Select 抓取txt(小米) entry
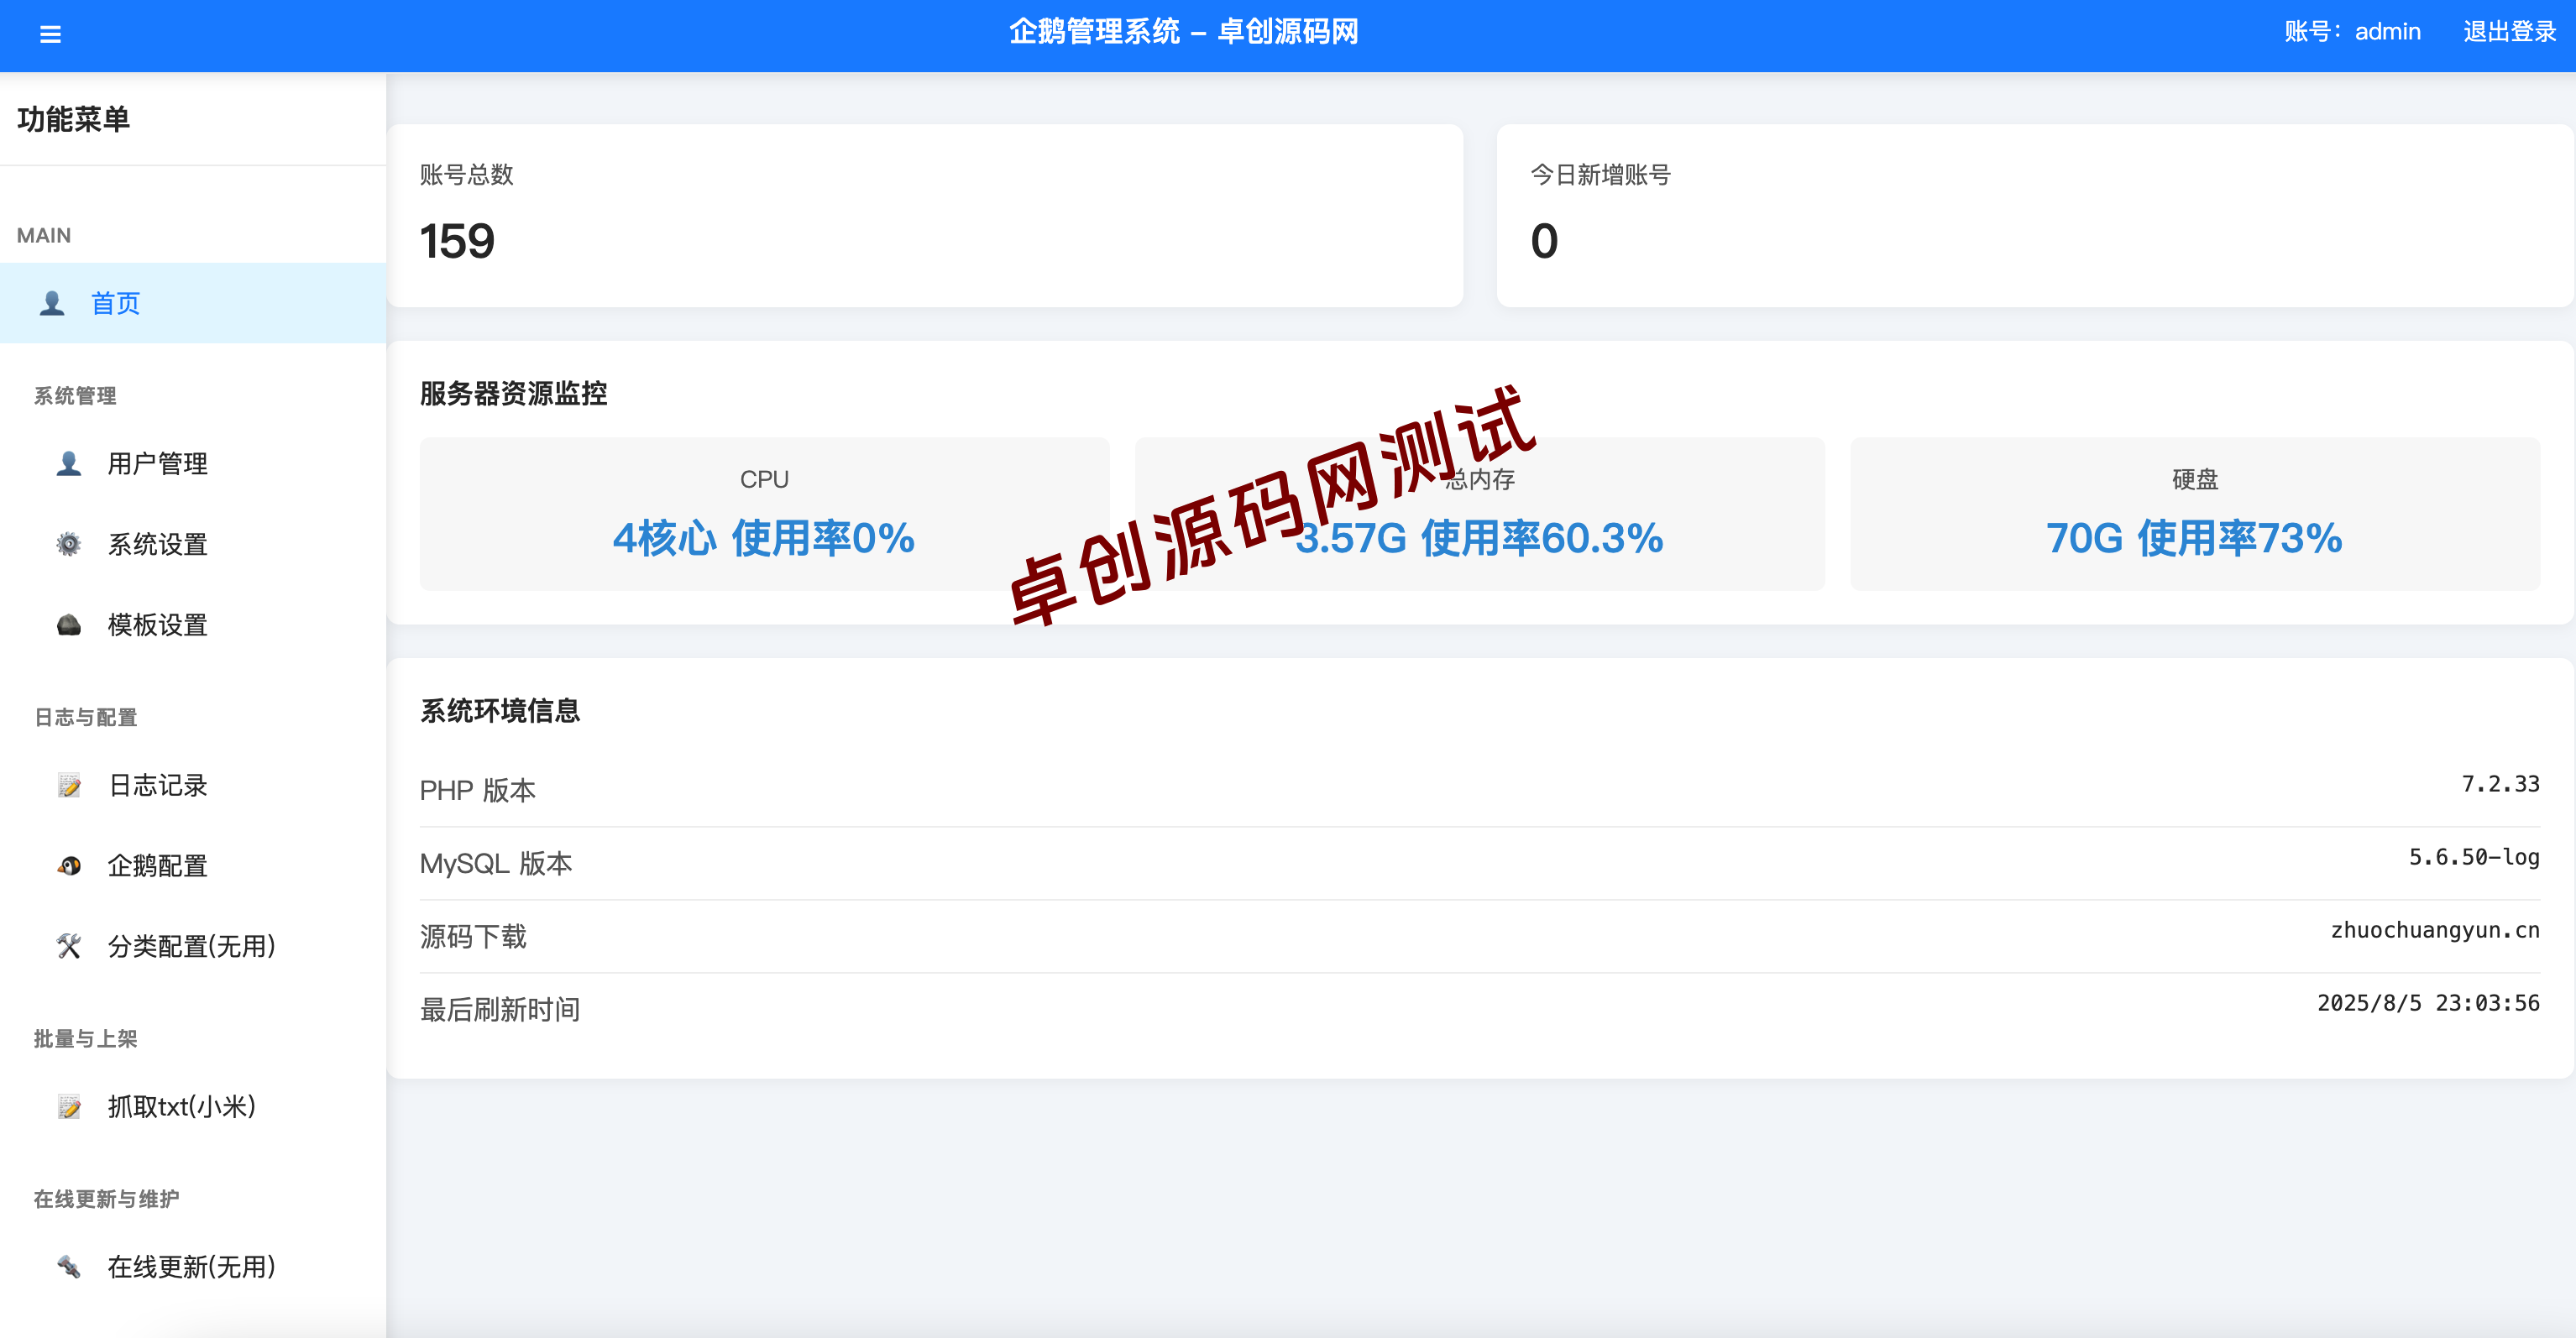Image resolution: width=2576 pixels, height=1338 pixels. pos(193,1107)
